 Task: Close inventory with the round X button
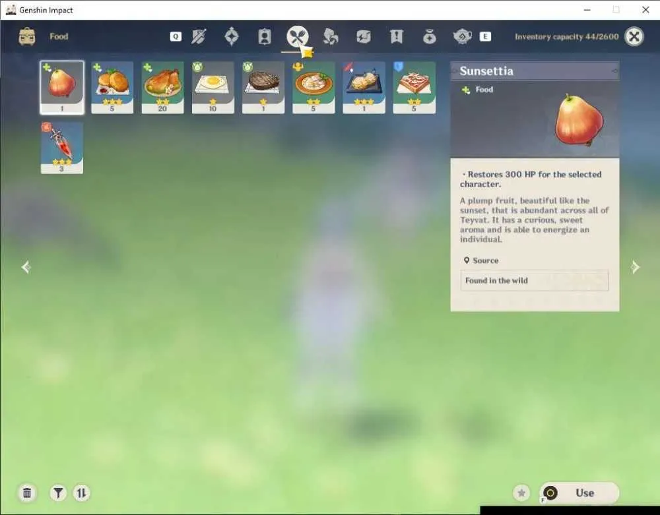coord(634,36)
